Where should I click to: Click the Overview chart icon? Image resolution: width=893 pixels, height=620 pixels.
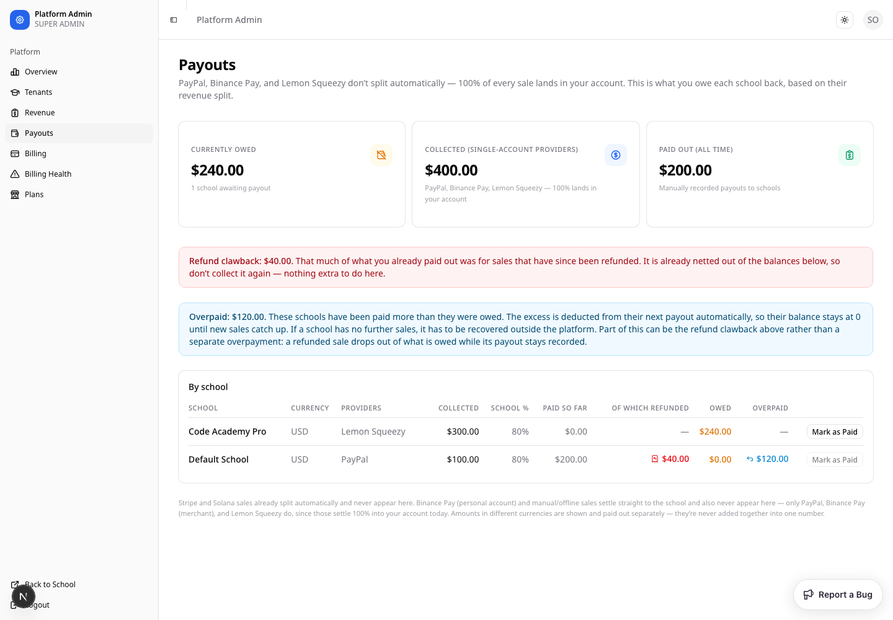[x=15, y=72]
